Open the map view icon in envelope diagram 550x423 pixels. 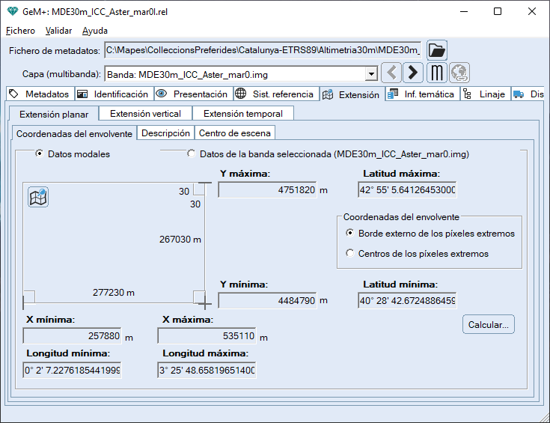point(38,198)
